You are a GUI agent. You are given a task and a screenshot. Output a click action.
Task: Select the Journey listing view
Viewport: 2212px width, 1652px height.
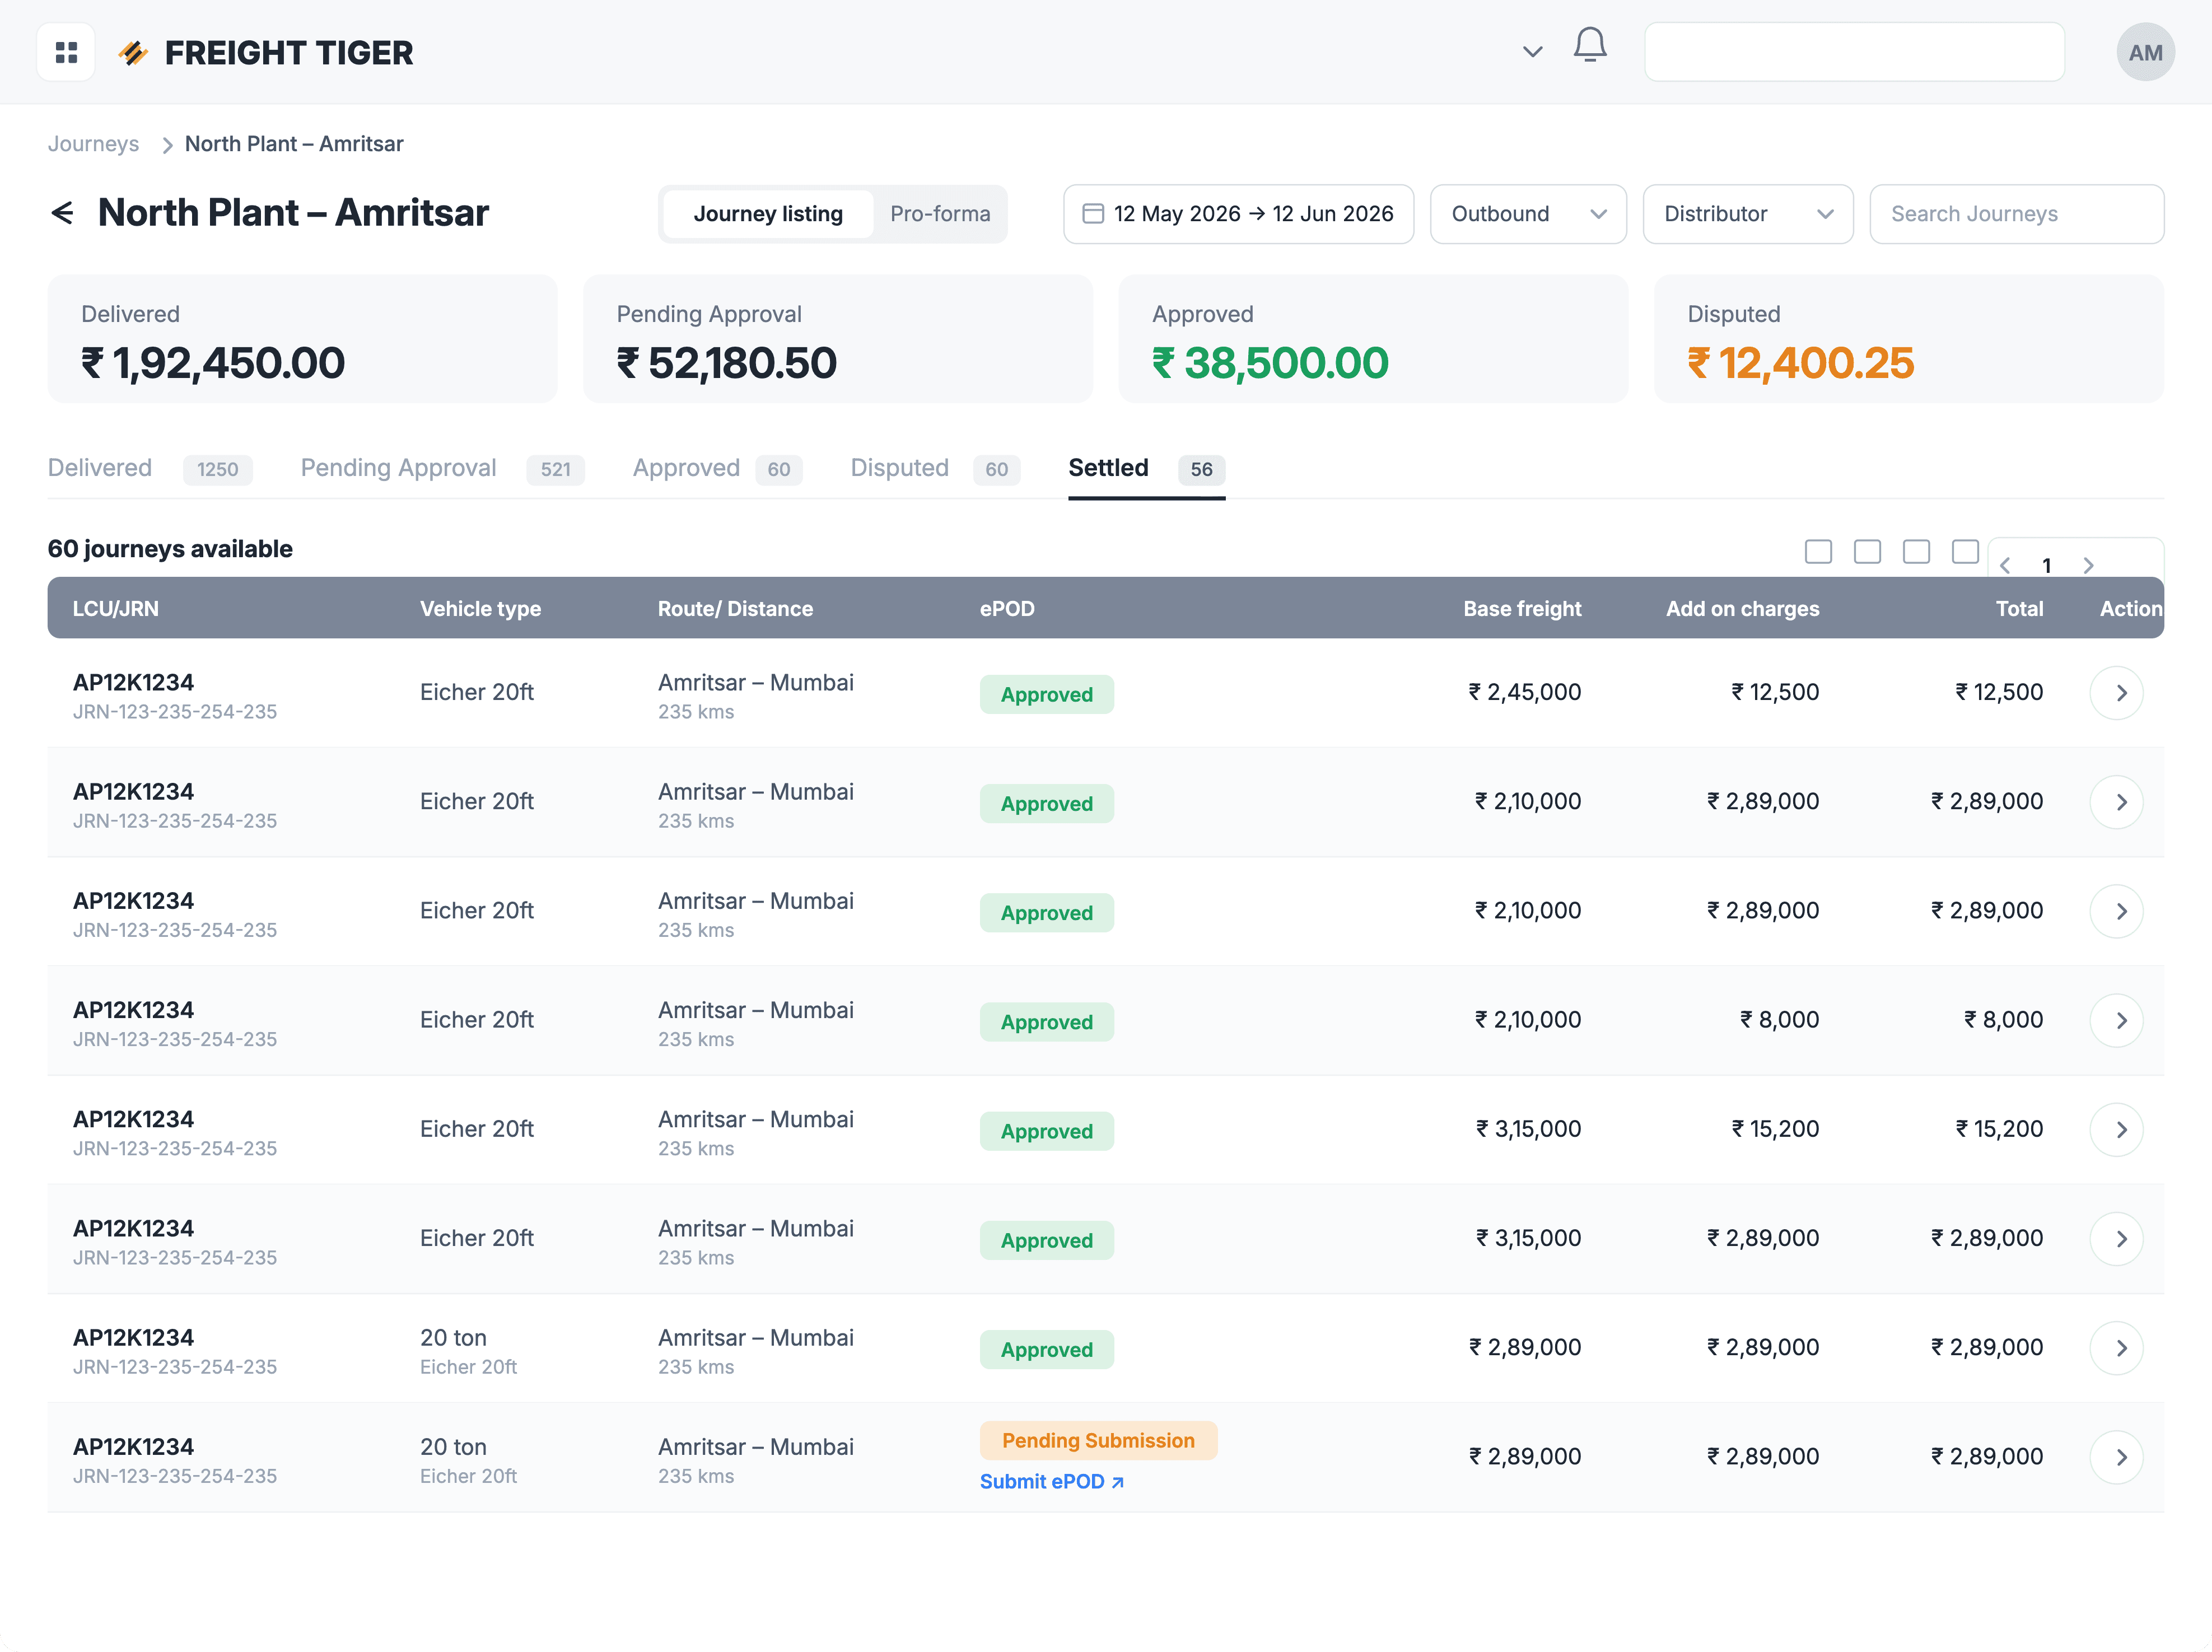pos(768,214)
